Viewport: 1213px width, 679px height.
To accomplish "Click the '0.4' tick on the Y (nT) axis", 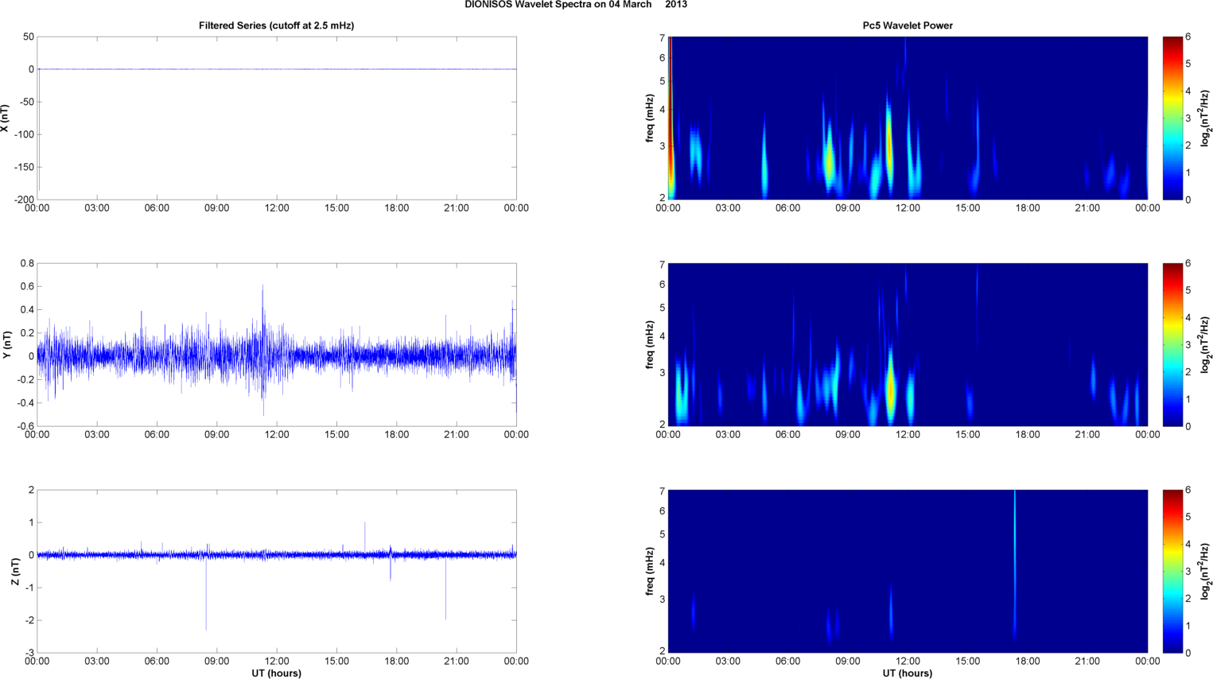I will click(27, 310).
